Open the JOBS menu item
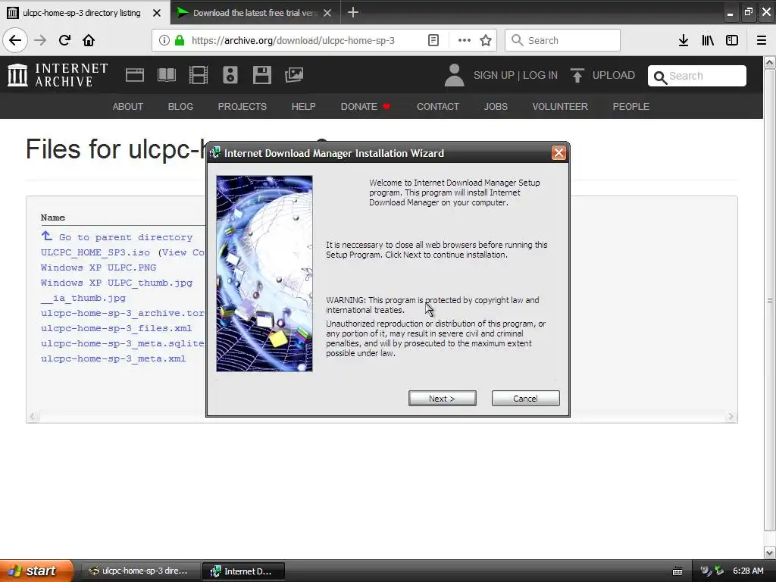 [x=496, y=106]
